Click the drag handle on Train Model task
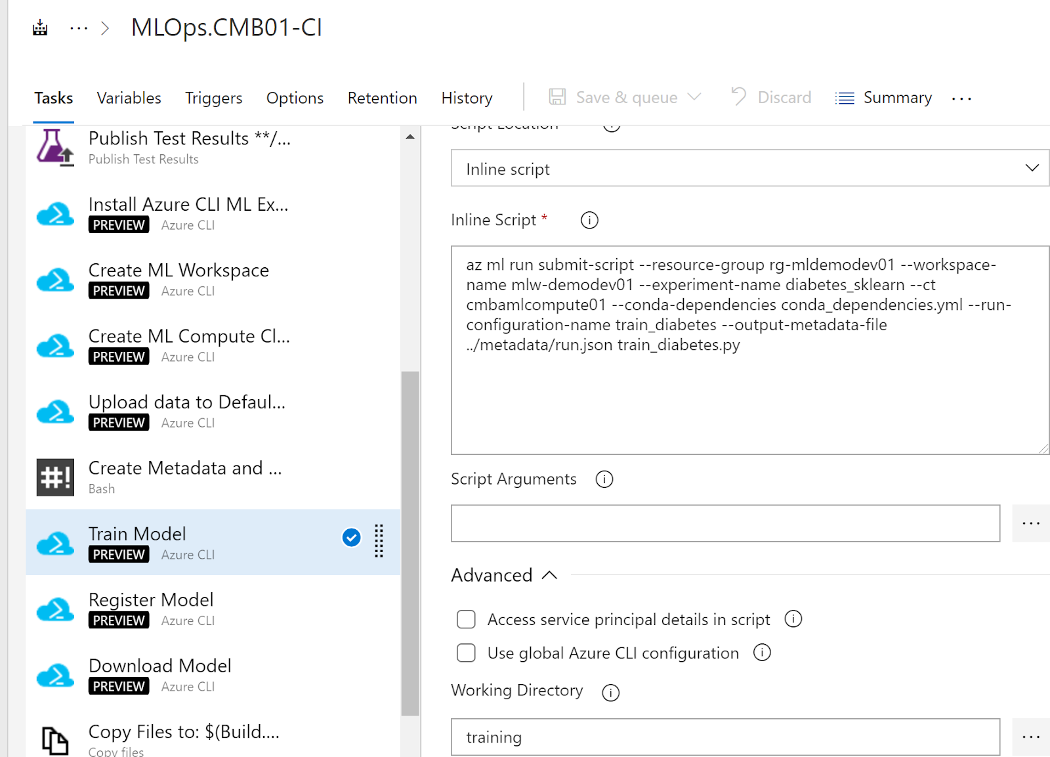This screenshot has width=1050, height=757. pos(379,542)
